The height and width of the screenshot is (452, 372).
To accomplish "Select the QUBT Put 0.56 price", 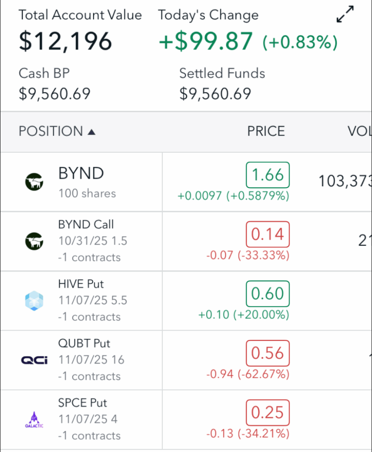I will 268,353.
